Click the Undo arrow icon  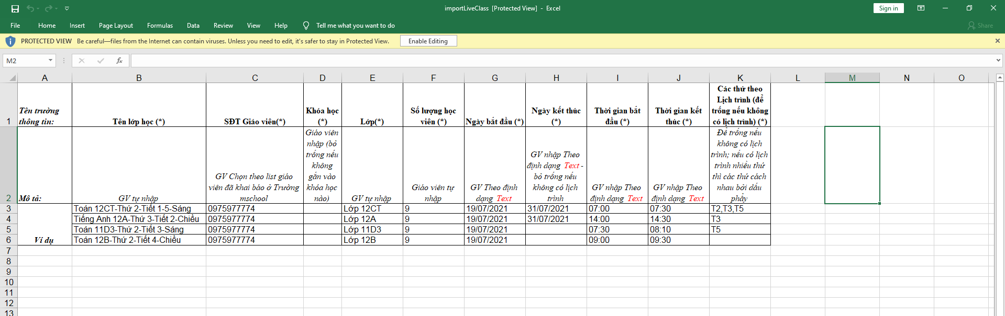pyautogui.click(x=31, y=8)
